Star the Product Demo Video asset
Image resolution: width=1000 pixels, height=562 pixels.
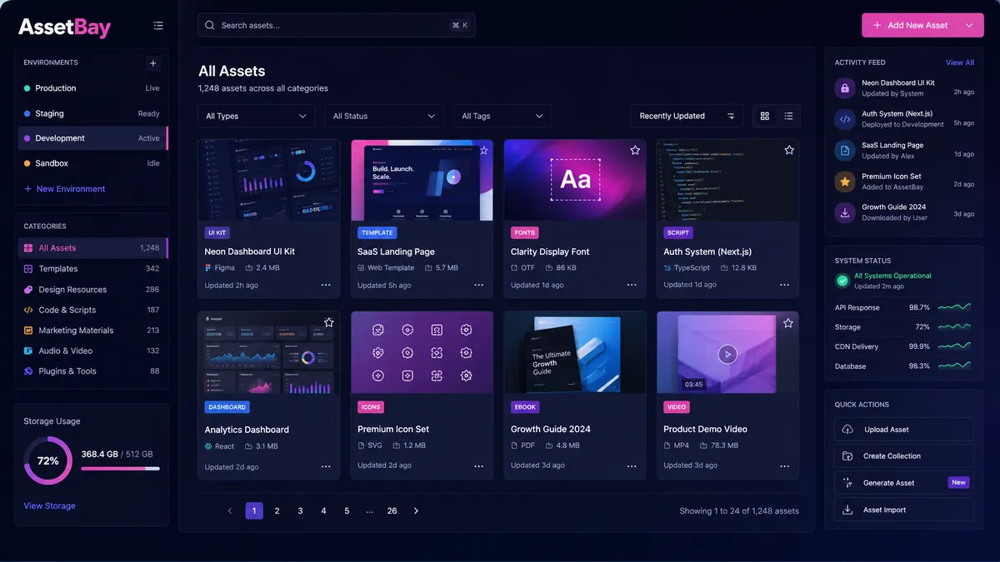tap(788, 322)
